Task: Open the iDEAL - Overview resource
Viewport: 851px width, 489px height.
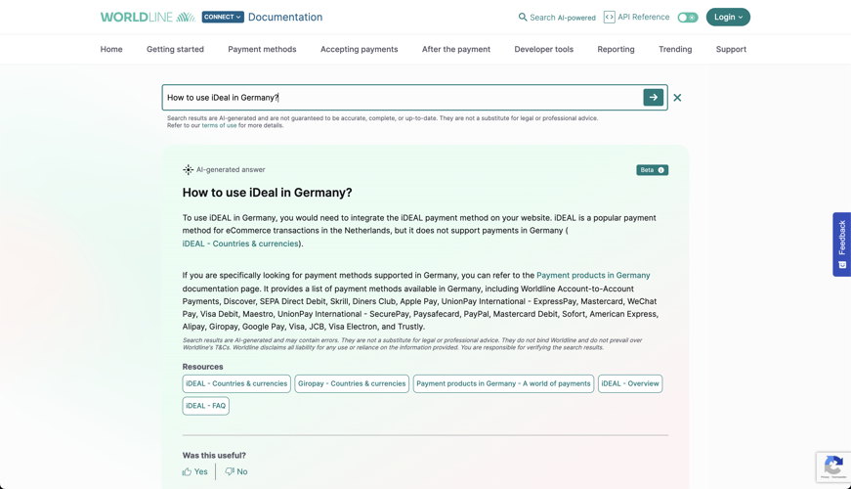Action: pos(630,383)
